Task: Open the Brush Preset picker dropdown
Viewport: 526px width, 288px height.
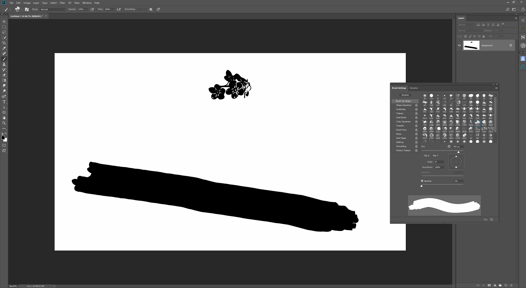Action: [22, 10]
